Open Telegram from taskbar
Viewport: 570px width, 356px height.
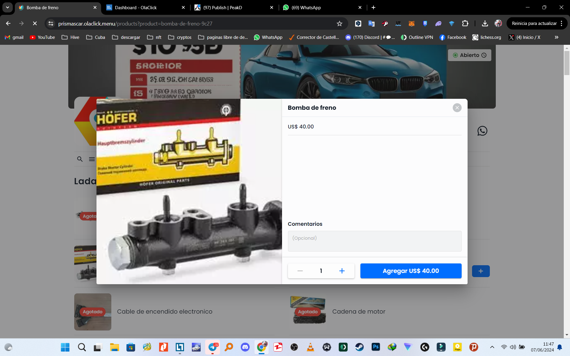tap(213, 347)
